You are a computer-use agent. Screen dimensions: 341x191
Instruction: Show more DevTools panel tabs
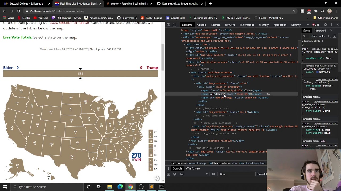(x=308, y=25)
